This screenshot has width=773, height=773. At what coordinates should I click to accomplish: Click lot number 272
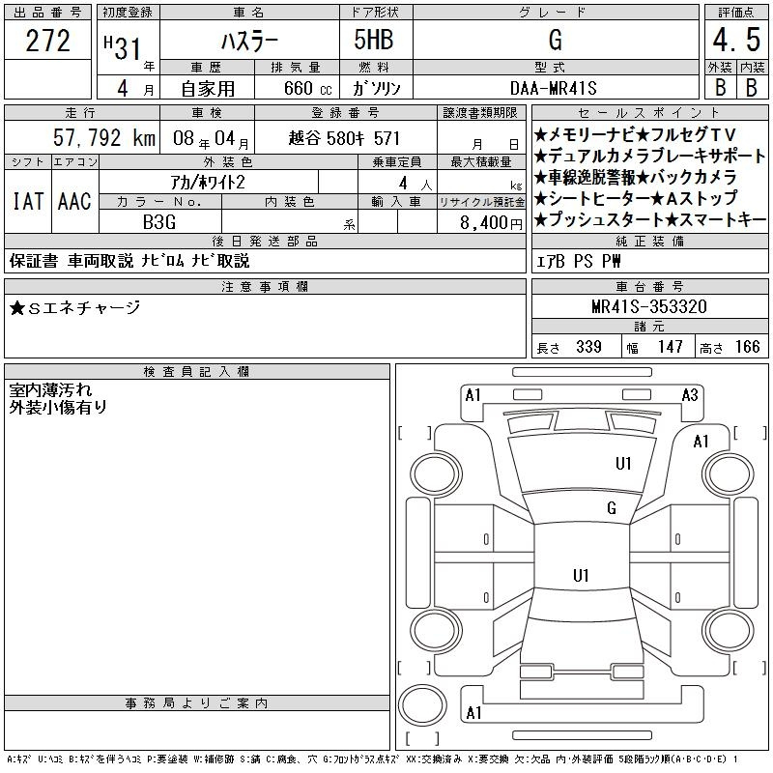tap(47, 41)
